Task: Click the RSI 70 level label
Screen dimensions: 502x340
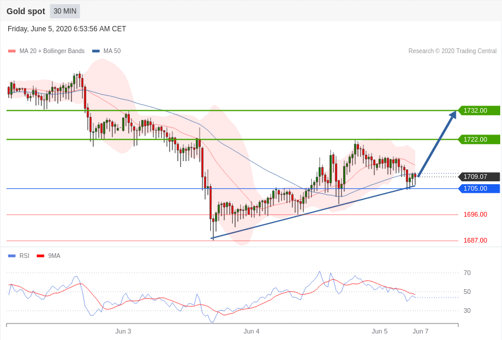Action: [x=467, y=273]
